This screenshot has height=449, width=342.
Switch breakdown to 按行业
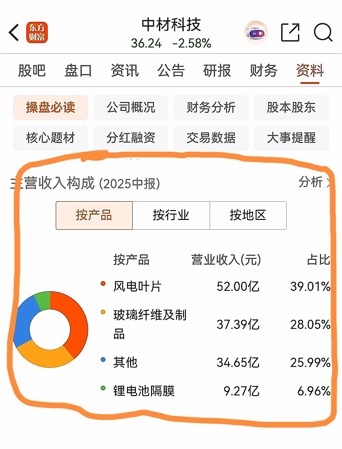coord(171,215)
